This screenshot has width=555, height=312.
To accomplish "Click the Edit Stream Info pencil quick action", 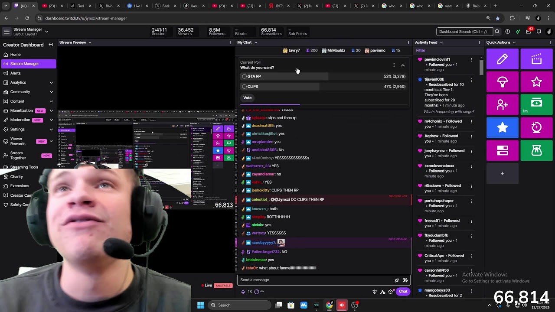I will [502, 59].
